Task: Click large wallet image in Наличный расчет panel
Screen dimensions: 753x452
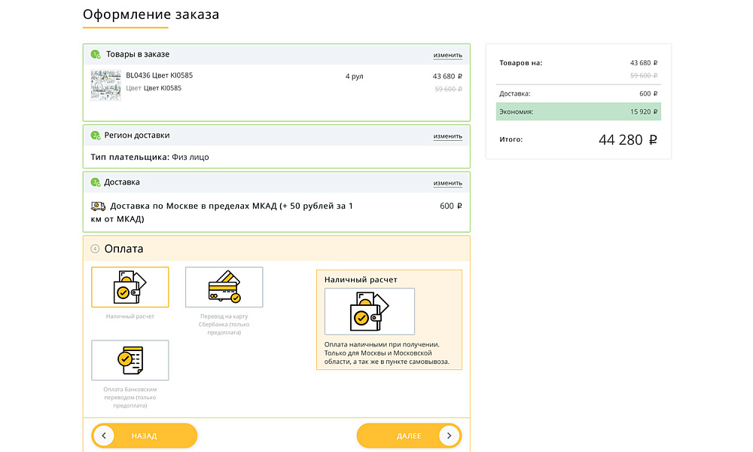Action: pos(369,311)
